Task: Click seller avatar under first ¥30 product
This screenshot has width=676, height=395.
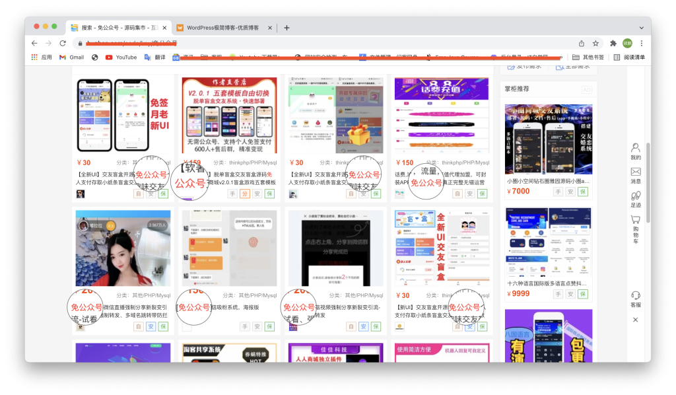Action: (x=81, y=194)
